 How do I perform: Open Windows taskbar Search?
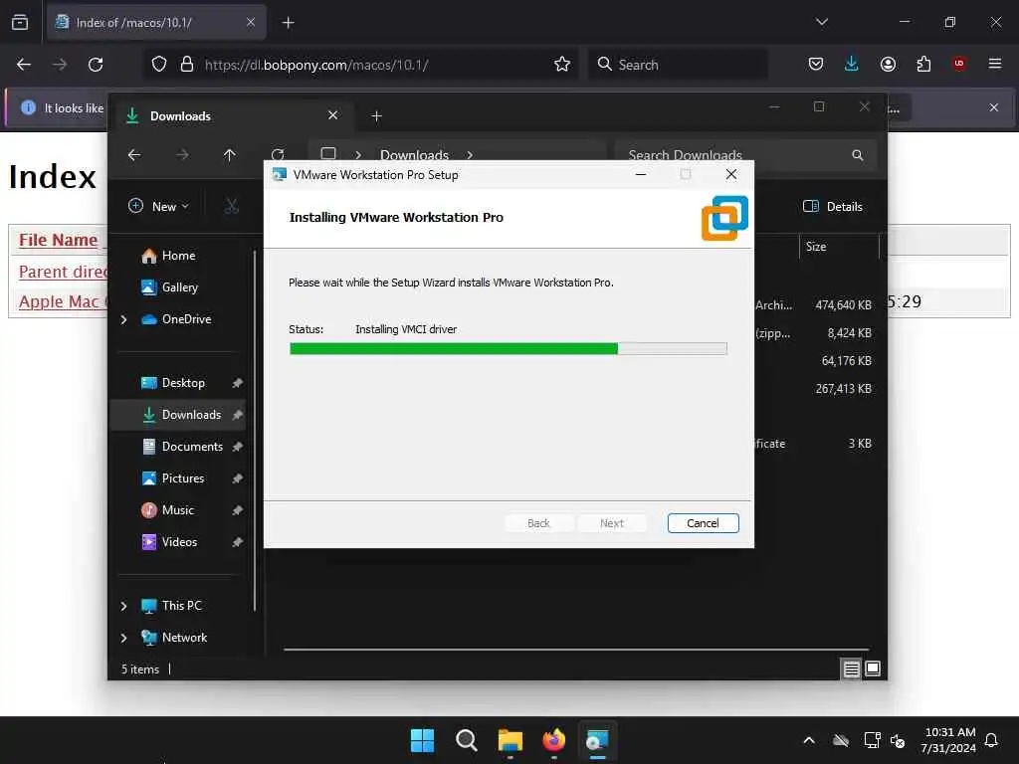point(466,740)
